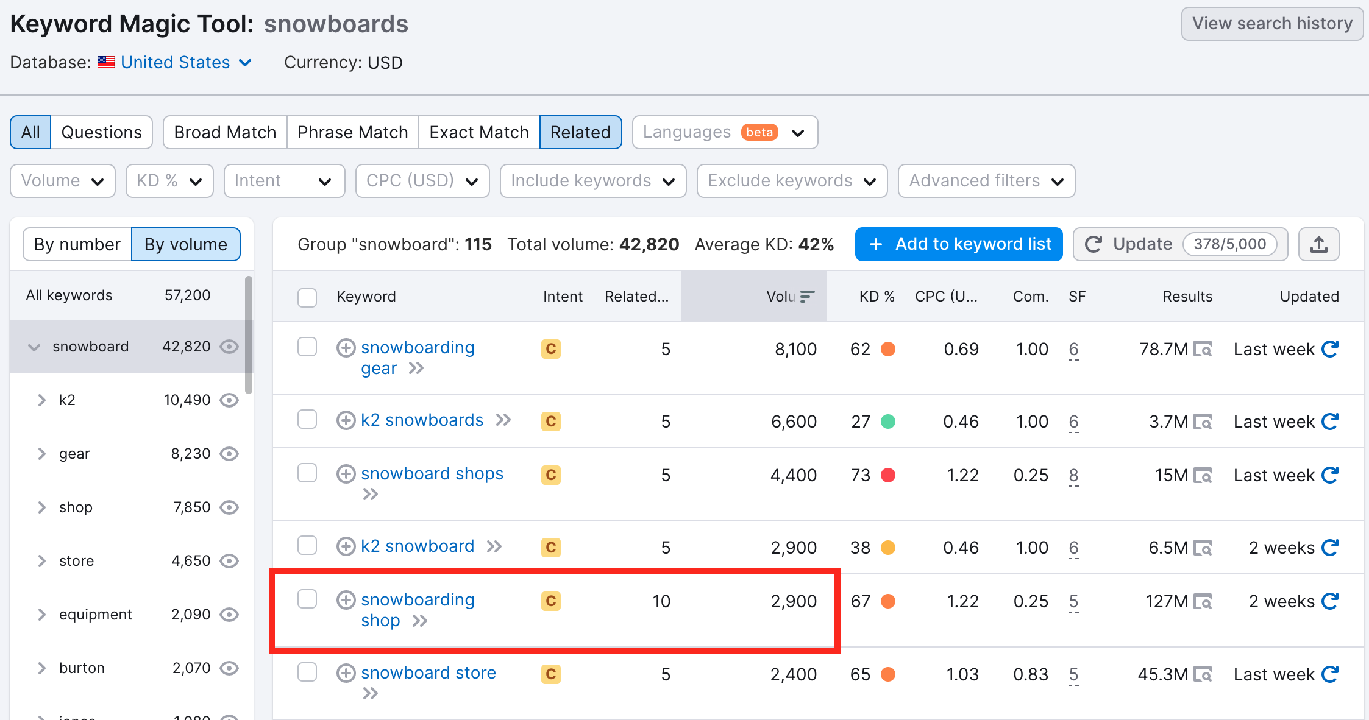Open SERP view for 127M results
The height and width of the screenshot is (720, 1369).
pos(1203,602)
